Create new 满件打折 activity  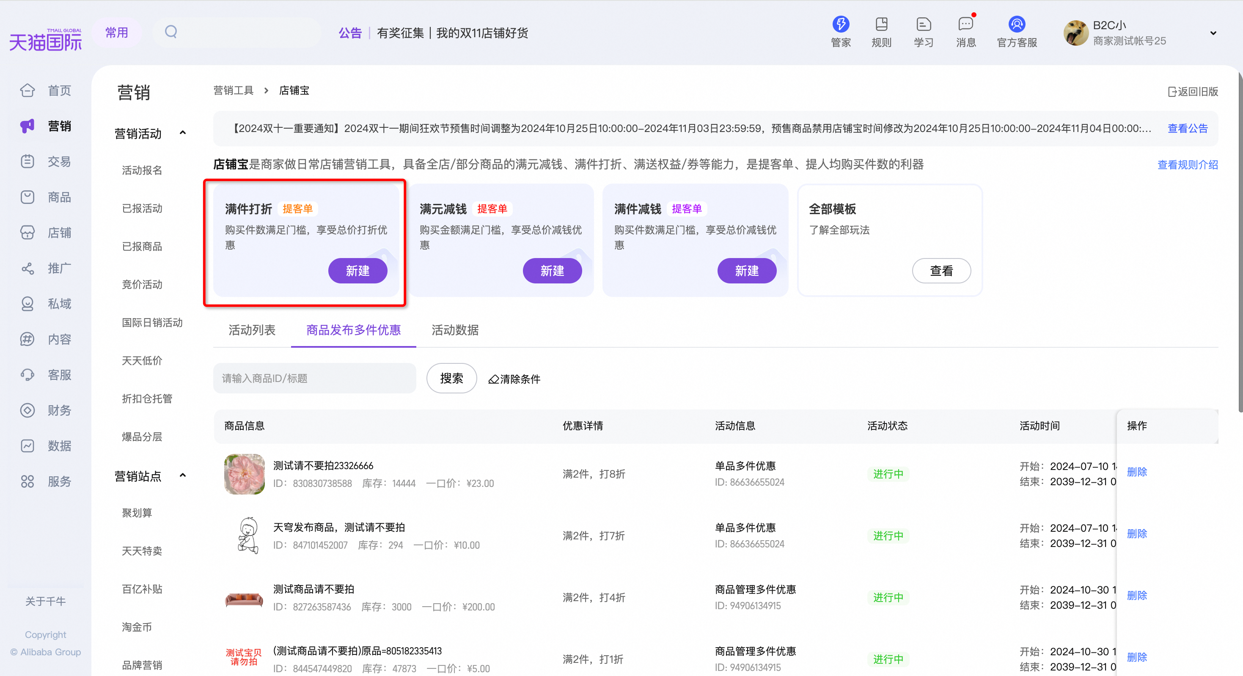pos(357,271)
